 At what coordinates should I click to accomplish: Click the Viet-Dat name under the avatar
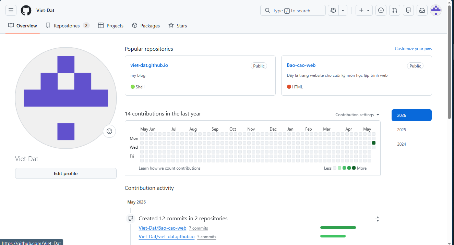click(27, 159)
